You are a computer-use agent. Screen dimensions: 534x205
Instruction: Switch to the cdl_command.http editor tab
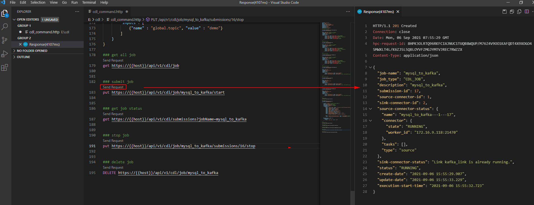tap(108, 12)
